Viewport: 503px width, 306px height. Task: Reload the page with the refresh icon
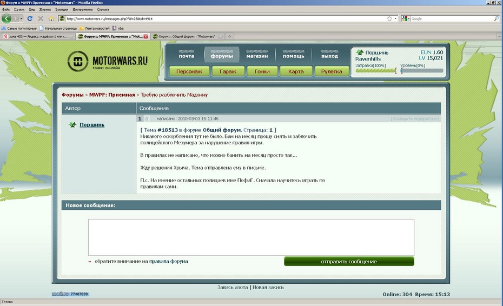point(30,18)
